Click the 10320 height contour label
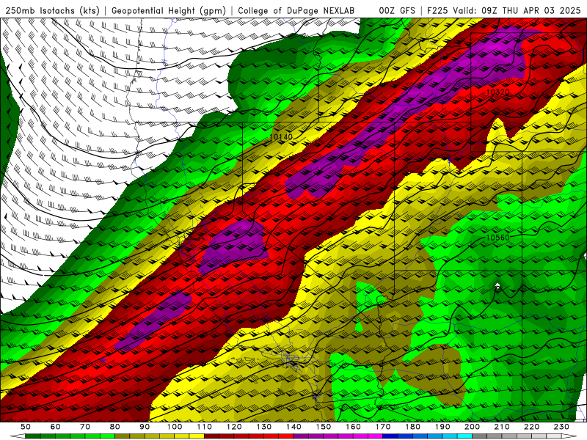587x440 pixels. pyautogui.click(x=498, y=92)
